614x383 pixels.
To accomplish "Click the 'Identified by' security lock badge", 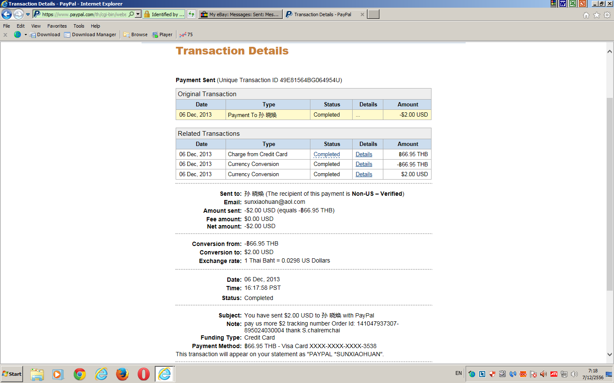I will (x=164, y=14).
